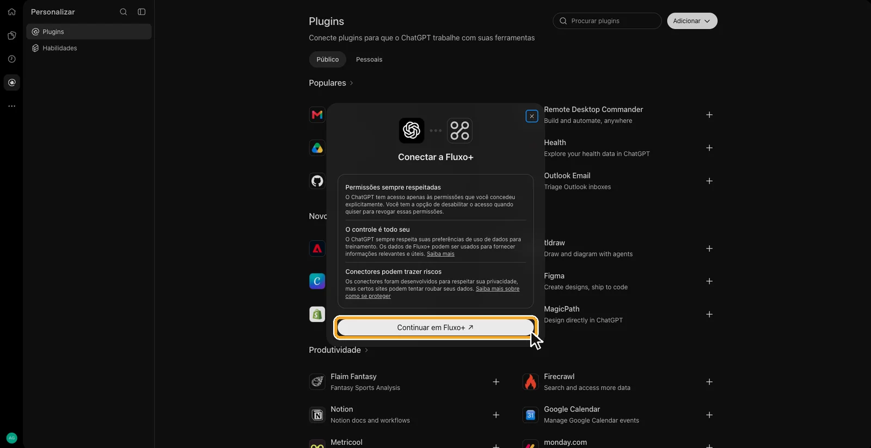Click Continuar em Fluxo+ button

pos(436,328)
